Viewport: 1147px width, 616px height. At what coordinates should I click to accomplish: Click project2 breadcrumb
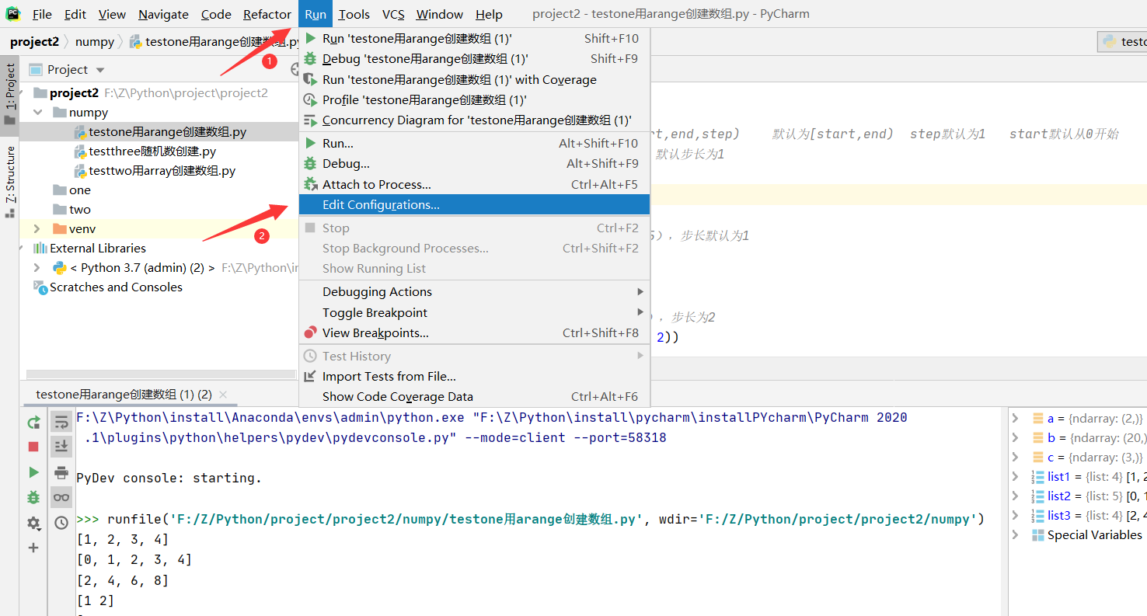(34, 42)
